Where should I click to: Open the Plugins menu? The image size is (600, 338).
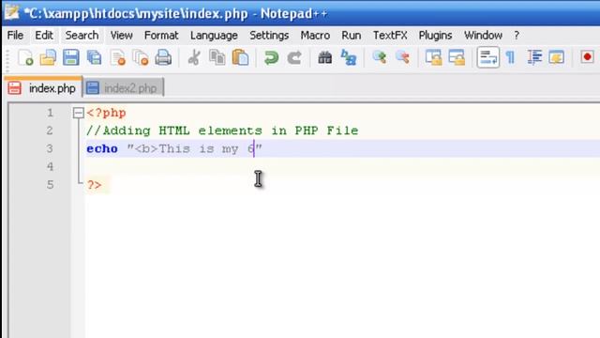point(435,36)
